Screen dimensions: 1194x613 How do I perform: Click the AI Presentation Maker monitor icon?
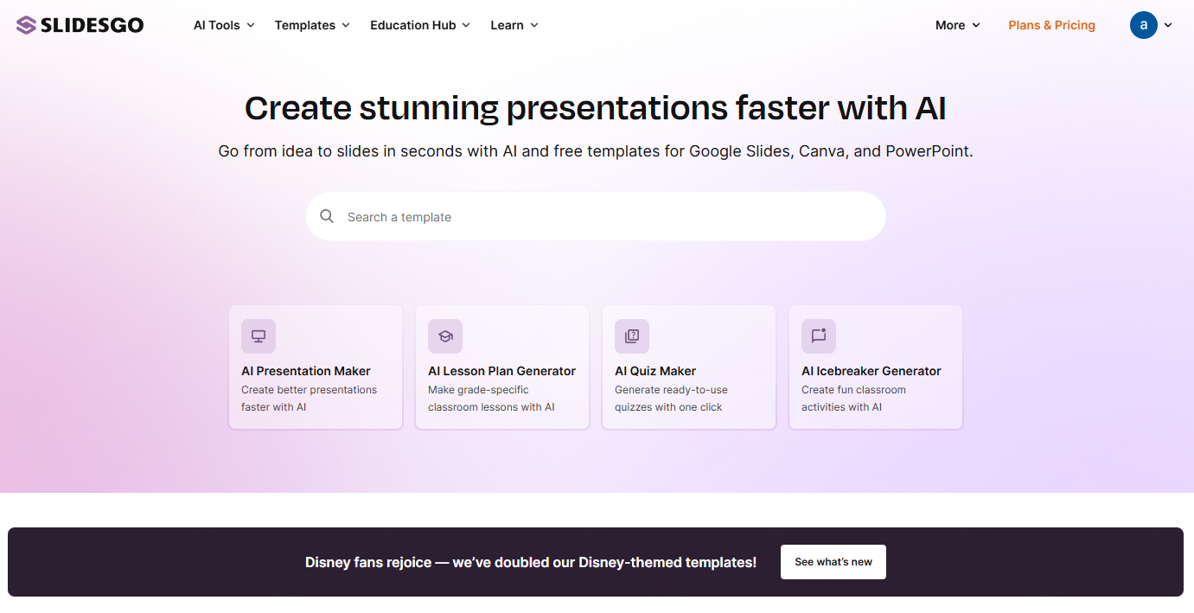(x=258, y=336)
